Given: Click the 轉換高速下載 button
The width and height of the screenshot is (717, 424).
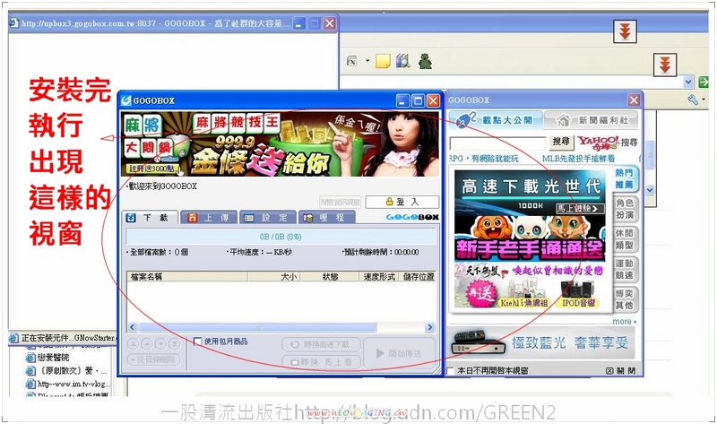Looking at the screenshot, I should click(x=322, y=344).
